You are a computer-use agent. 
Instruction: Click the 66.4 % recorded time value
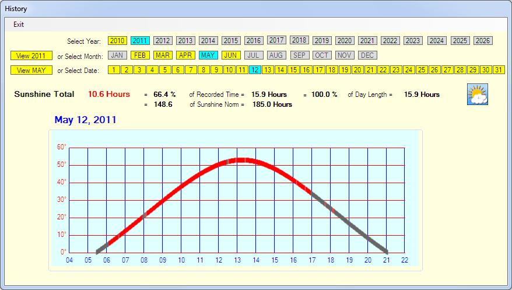click(164, 95)
